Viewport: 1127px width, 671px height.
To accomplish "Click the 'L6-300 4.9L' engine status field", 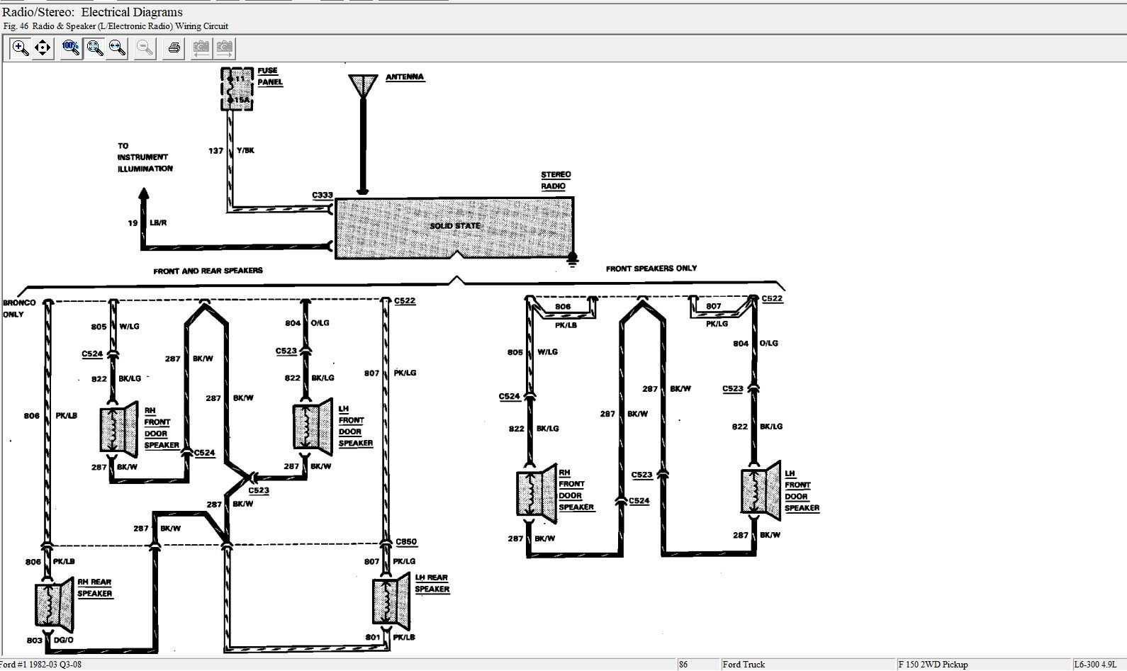I will coord(1097,665).
